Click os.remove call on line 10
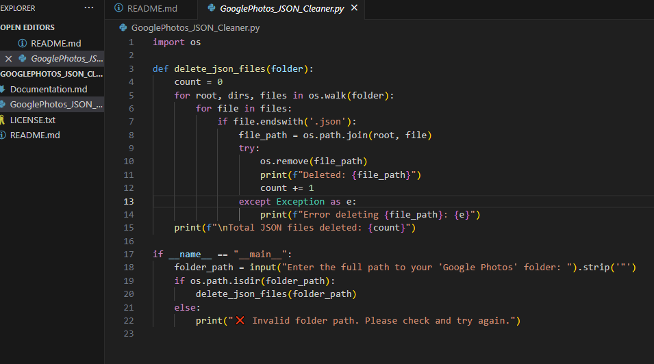Image resolution: width=654 pixels, height=364 pixels. tap(284, 161)
